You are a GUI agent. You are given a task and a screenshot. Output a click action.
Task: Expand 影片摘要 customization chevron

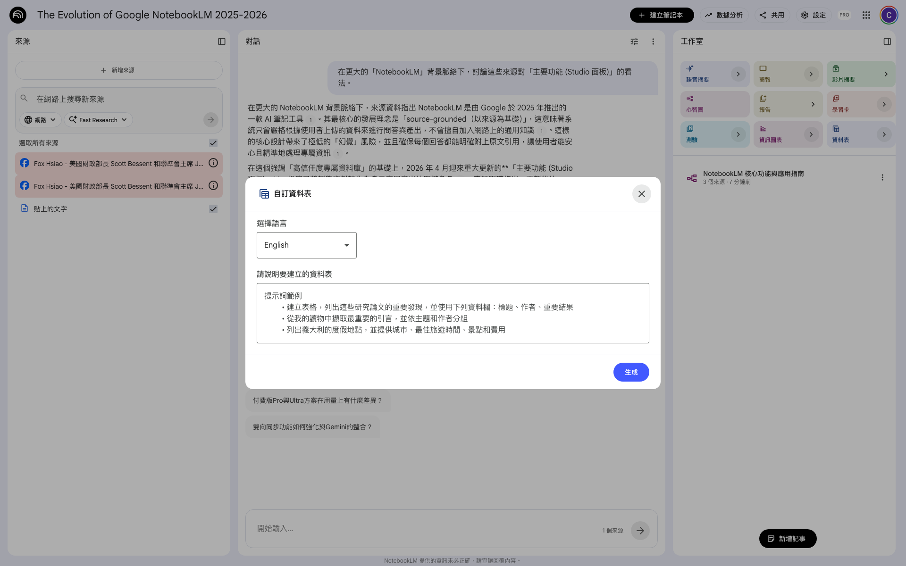[x=886, y=74]
